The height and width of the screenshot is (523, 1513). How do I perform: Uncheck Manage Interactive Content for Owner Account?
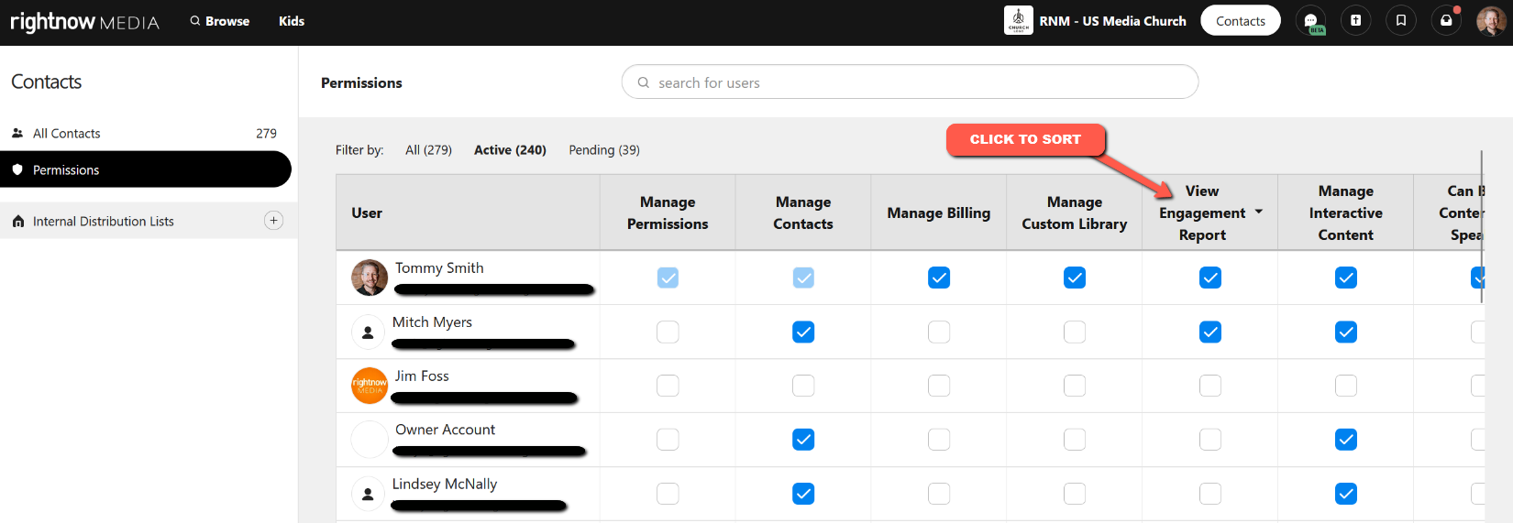(1346, 440)
